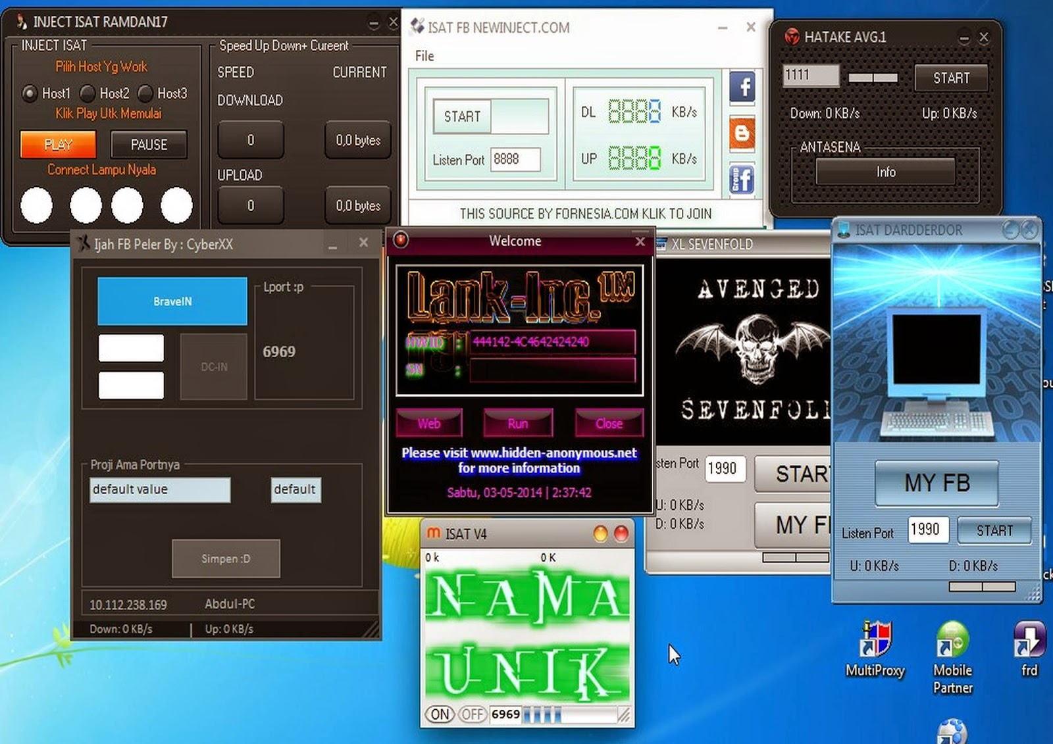Screen dimensions: 1053x744
Task: Click the 1111 port field in HATAKE
Action: pyautogui.click(x=811, y=75)
